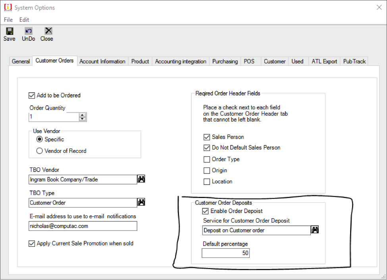Screen dimensions: 387x280
Task: Increase Order Quantity with up arrow
Action: click(83, 115)
